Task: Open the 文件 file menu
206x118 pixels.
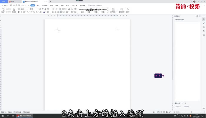Action: tap(5, 5)
